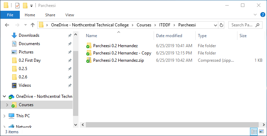Switch to Large icons view

261,131
